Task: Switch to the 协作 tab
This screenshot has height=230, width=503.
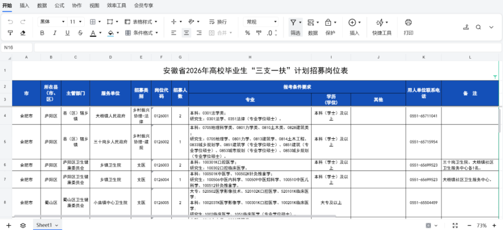Action: (x=76, y=5)
